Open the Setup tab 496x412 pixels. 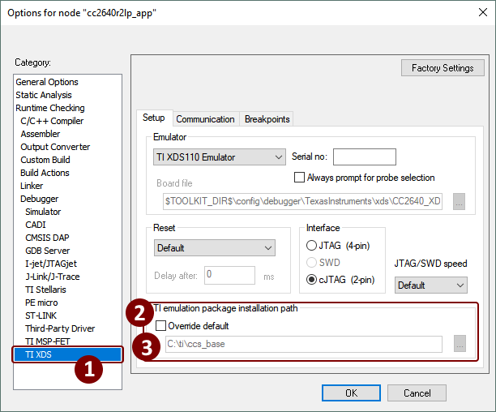tap(154, 118)
